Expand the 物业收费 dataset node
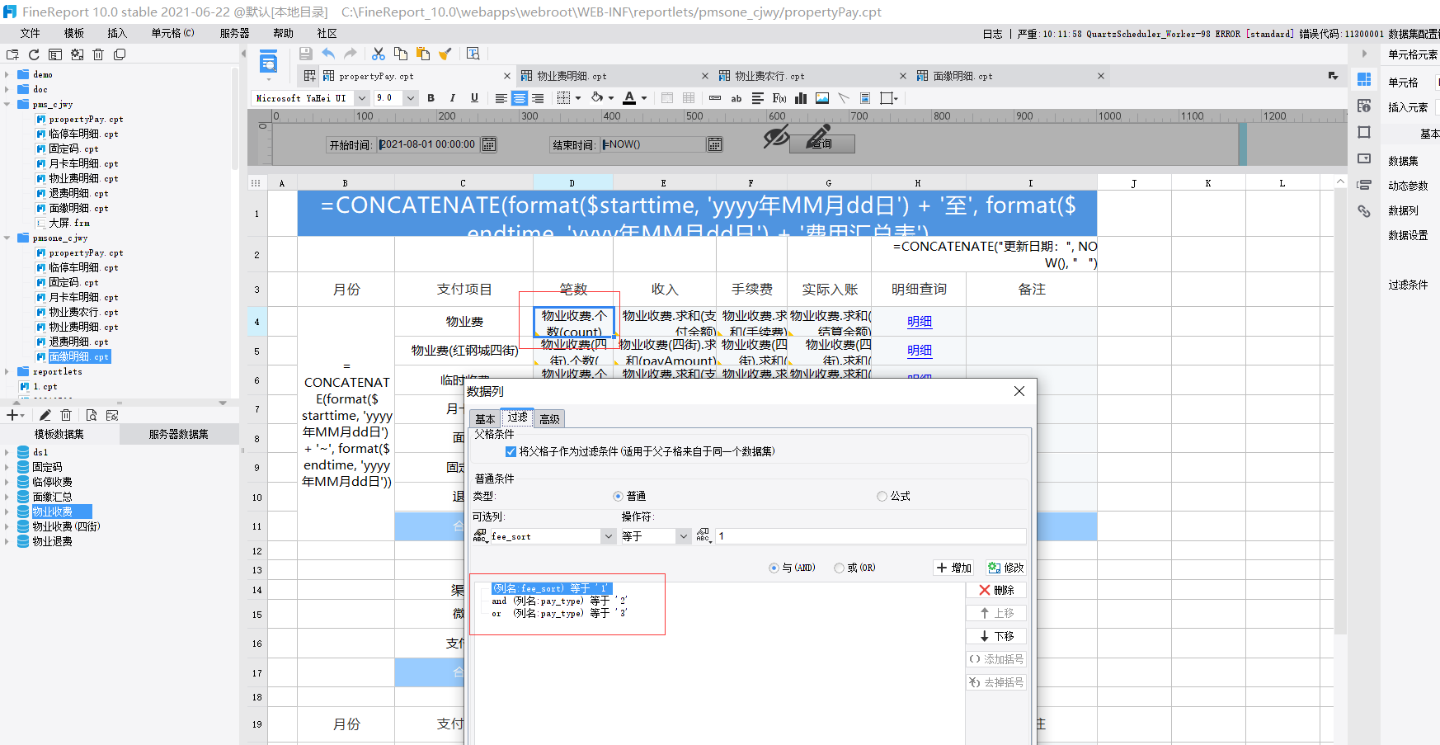Screen dimensions: 1440x745 click(7, 512)
